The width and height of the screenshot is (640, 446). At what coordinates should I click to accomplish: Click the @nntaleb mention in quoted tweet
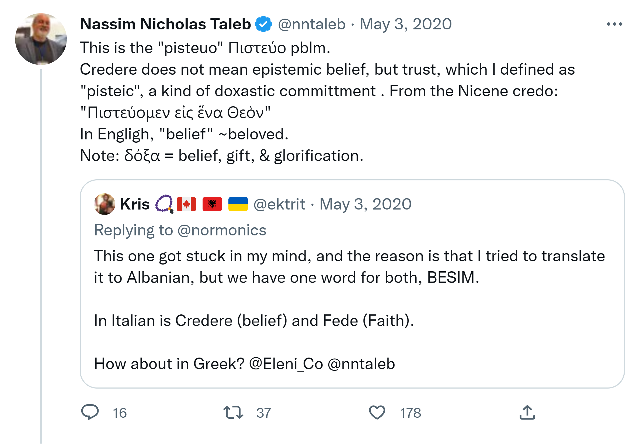coord(361,364)
